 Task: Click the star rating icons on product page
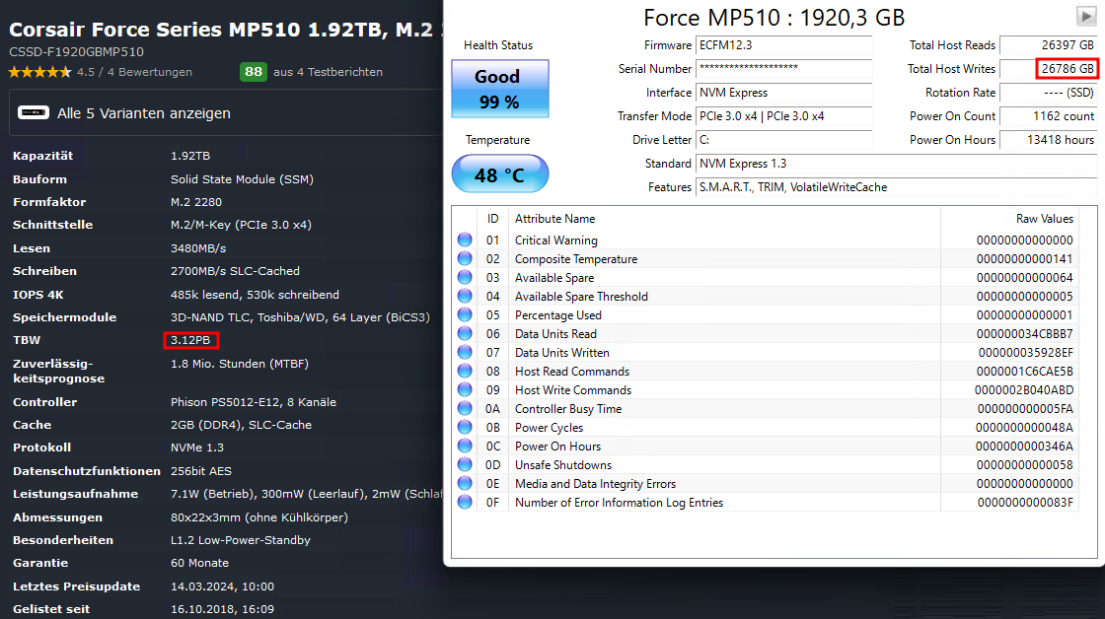(39, 72)
